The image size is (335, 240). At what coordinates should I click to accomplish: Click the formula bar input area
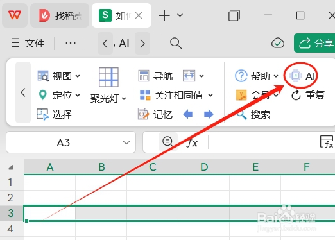click(263, 142)
